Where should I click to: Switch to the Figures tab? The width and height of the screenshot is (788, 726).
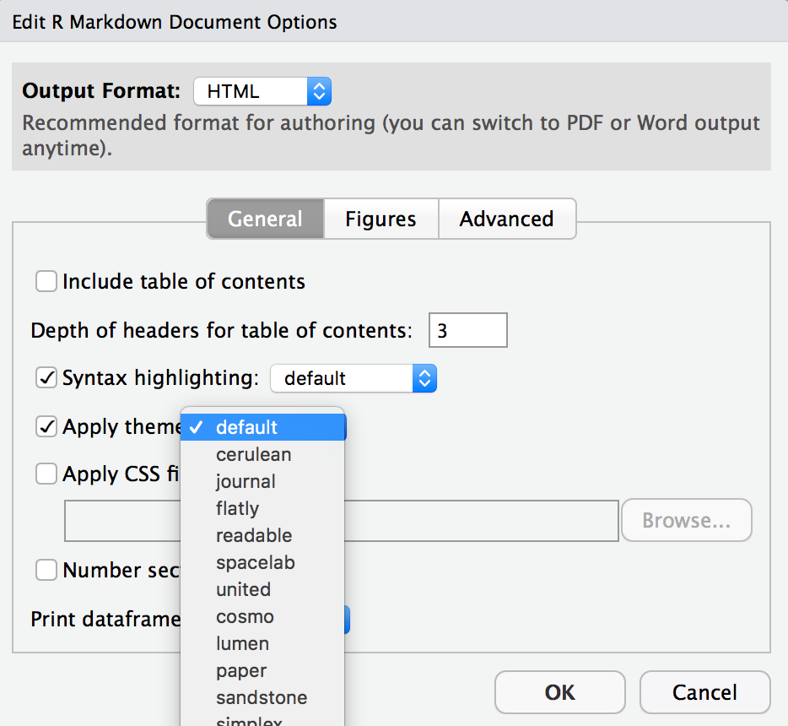pos(381,219)
